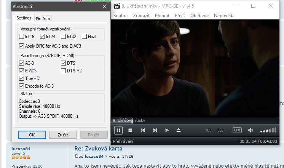Toggle the GPU decoding indicator
Viewport: 284px width, 168px height.
[237, 130]
